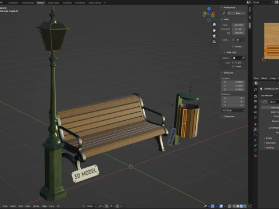Open the Tool tab in properties editor
The height and width of the screenshot is (209, 279).
point(255,89)
